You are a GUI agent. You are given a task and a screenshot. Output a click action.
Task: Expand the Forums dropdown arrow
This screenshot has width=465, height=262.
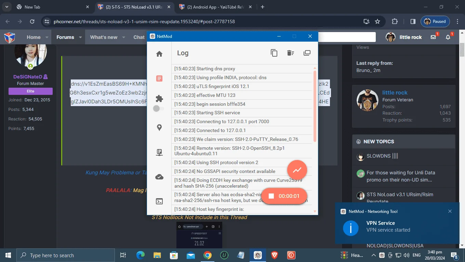80,37
